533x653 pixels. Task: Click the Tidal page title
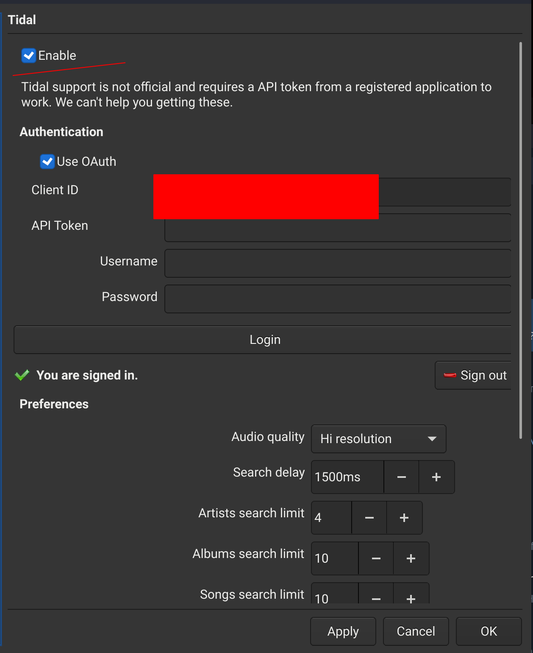pyautogui.click(x=22, y=20)
